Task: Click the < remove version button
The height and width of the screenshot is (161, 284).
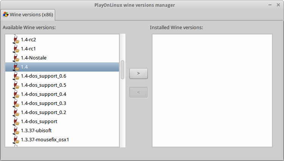Action: click(139, 92)
